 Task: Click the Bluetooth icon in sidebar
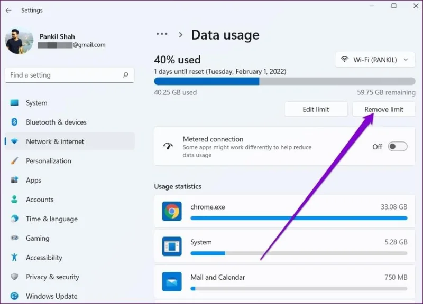pos(14,122)
